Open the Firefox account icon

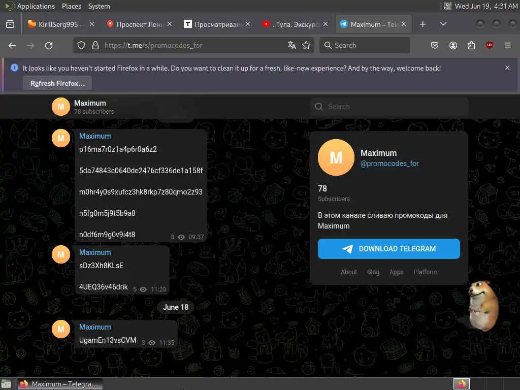[453, 45]
